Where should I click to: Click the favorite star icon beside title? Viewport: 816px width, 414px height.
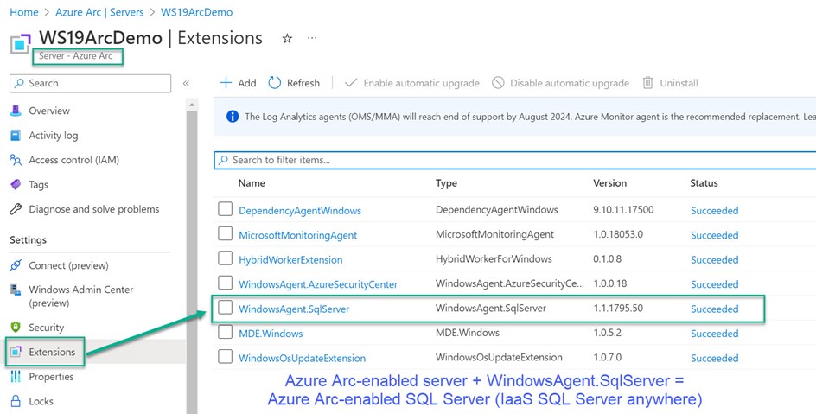287,39
